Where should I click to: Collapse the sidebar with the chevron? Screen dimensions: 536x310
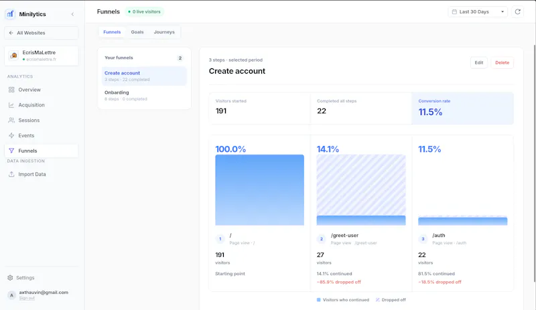(x=72, y=14)
